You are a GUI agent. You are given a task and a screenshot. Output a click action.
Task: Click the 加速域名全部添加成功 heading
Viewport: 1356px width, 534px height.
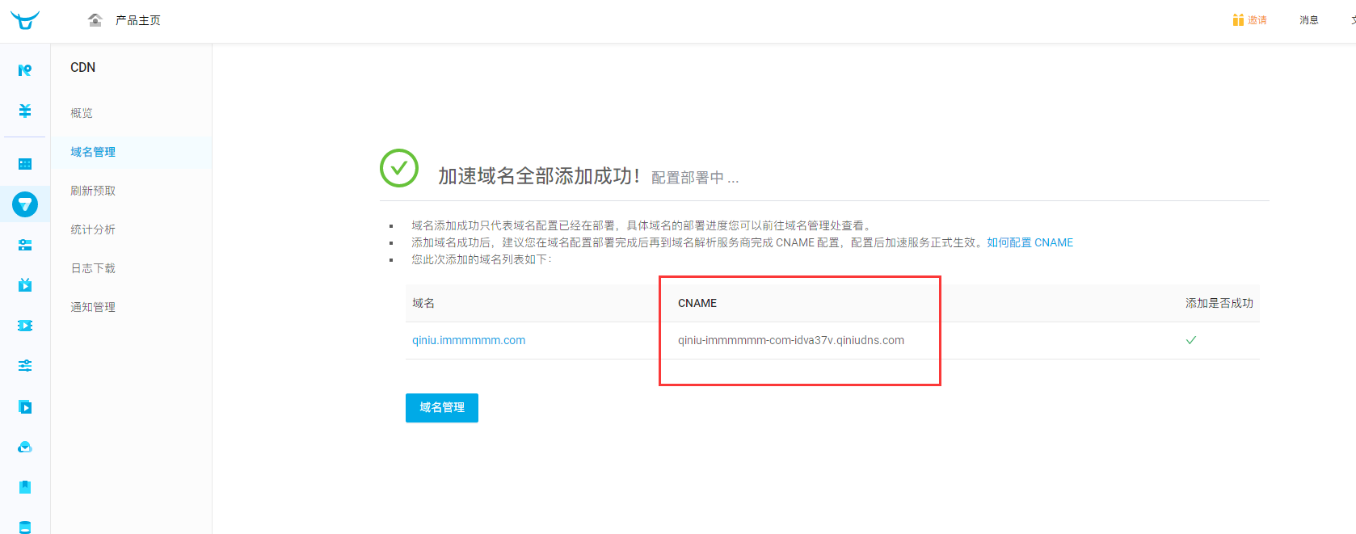click(539, 176)
